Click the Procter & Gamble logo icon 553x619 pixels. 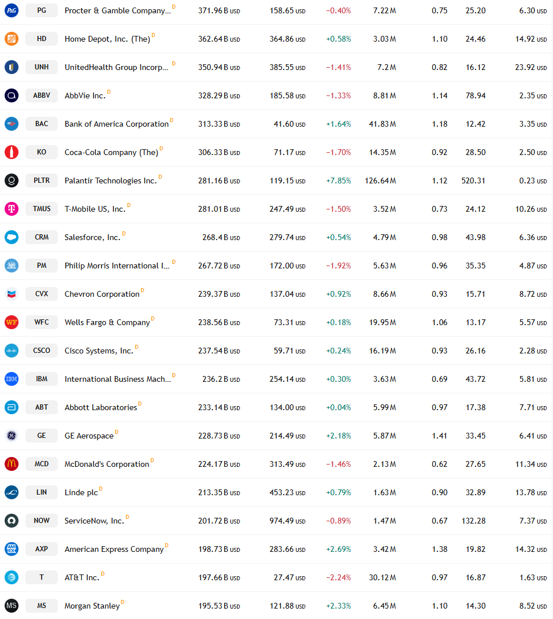click(x=12, y=10)
